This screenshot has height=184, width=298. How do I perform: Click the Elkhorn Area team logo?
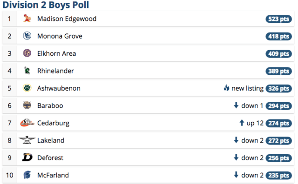pos(27,53)
